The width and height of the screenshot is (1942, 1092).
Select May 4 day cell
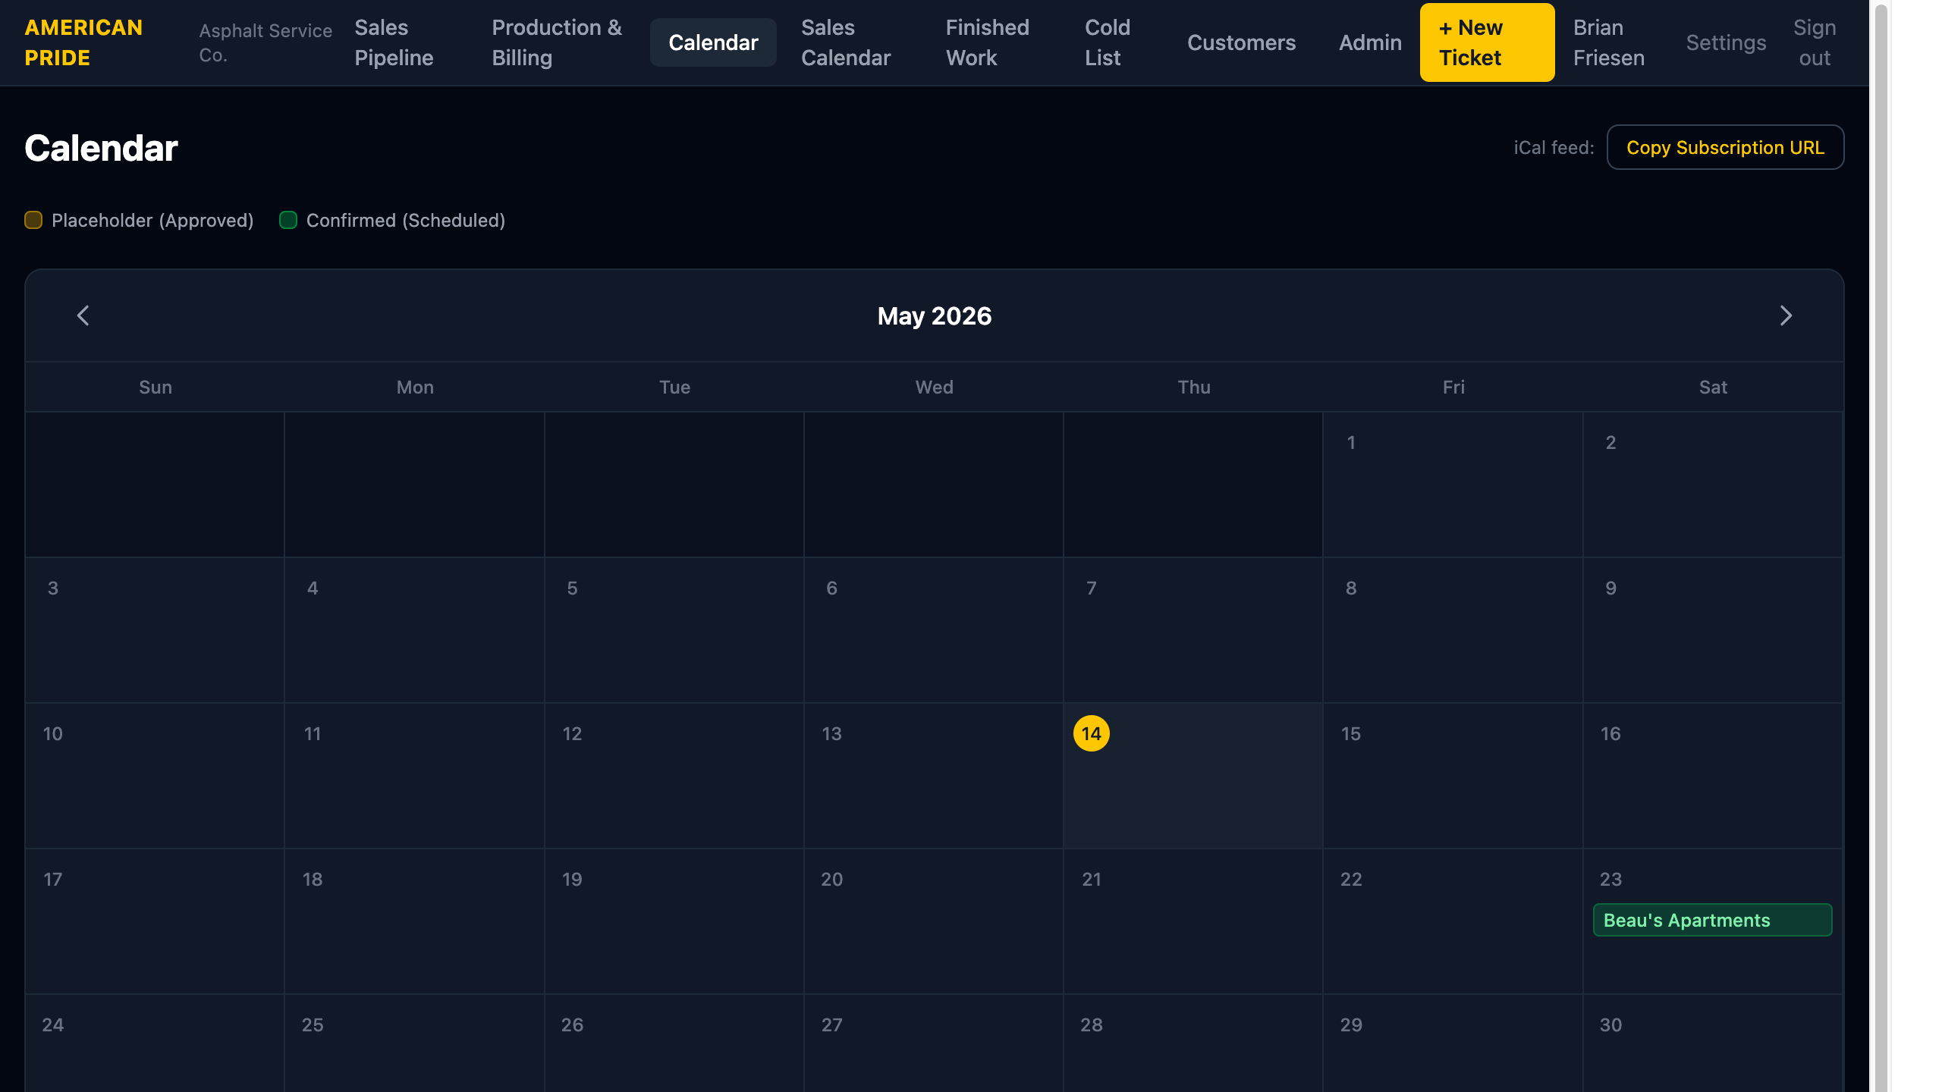[414, 630]
